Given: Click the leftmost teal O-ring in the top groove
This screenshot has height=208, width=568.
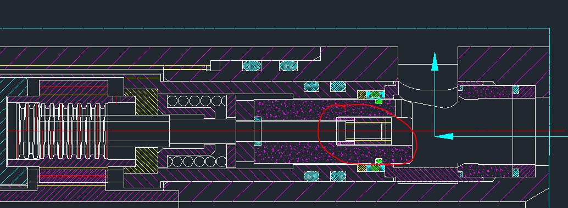Looking at the screenshot, I should 252,66.
